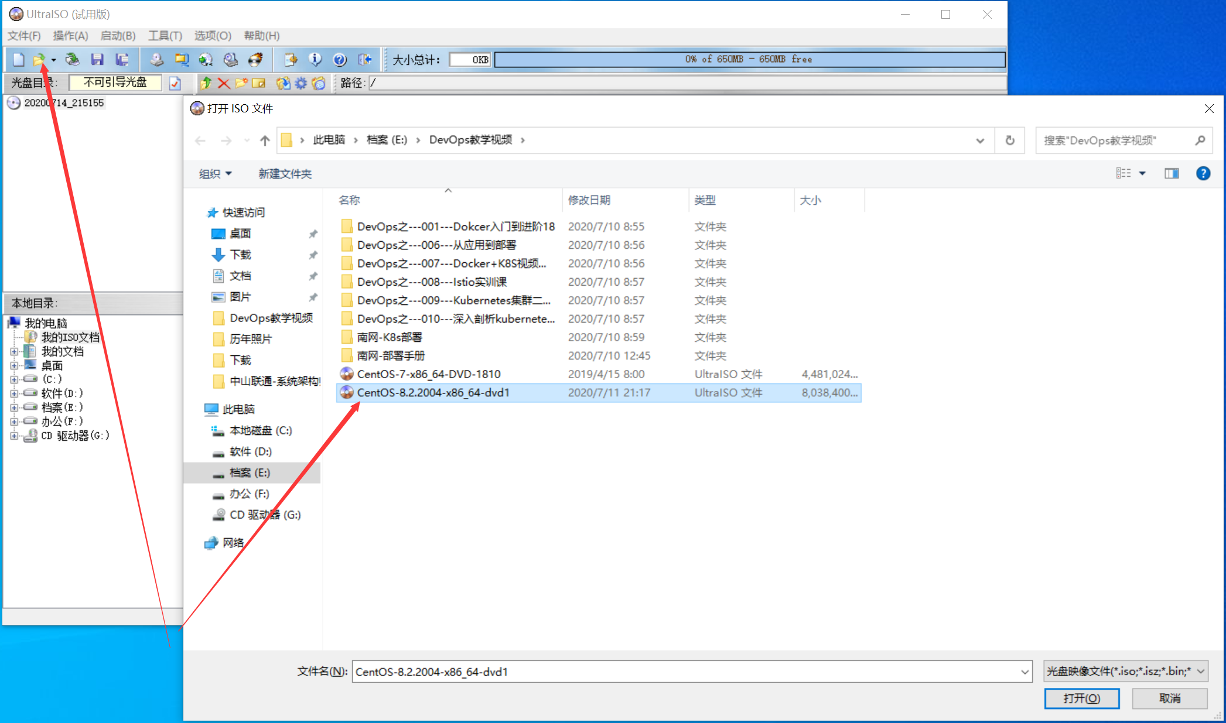The image size is (1226, 723).
Task: Click the 名称 column header
Action: tap(349, 200)
